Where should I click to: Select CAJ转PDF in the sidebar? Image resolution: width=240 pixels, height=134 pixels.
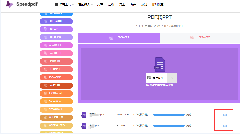(x=56, y=85)
